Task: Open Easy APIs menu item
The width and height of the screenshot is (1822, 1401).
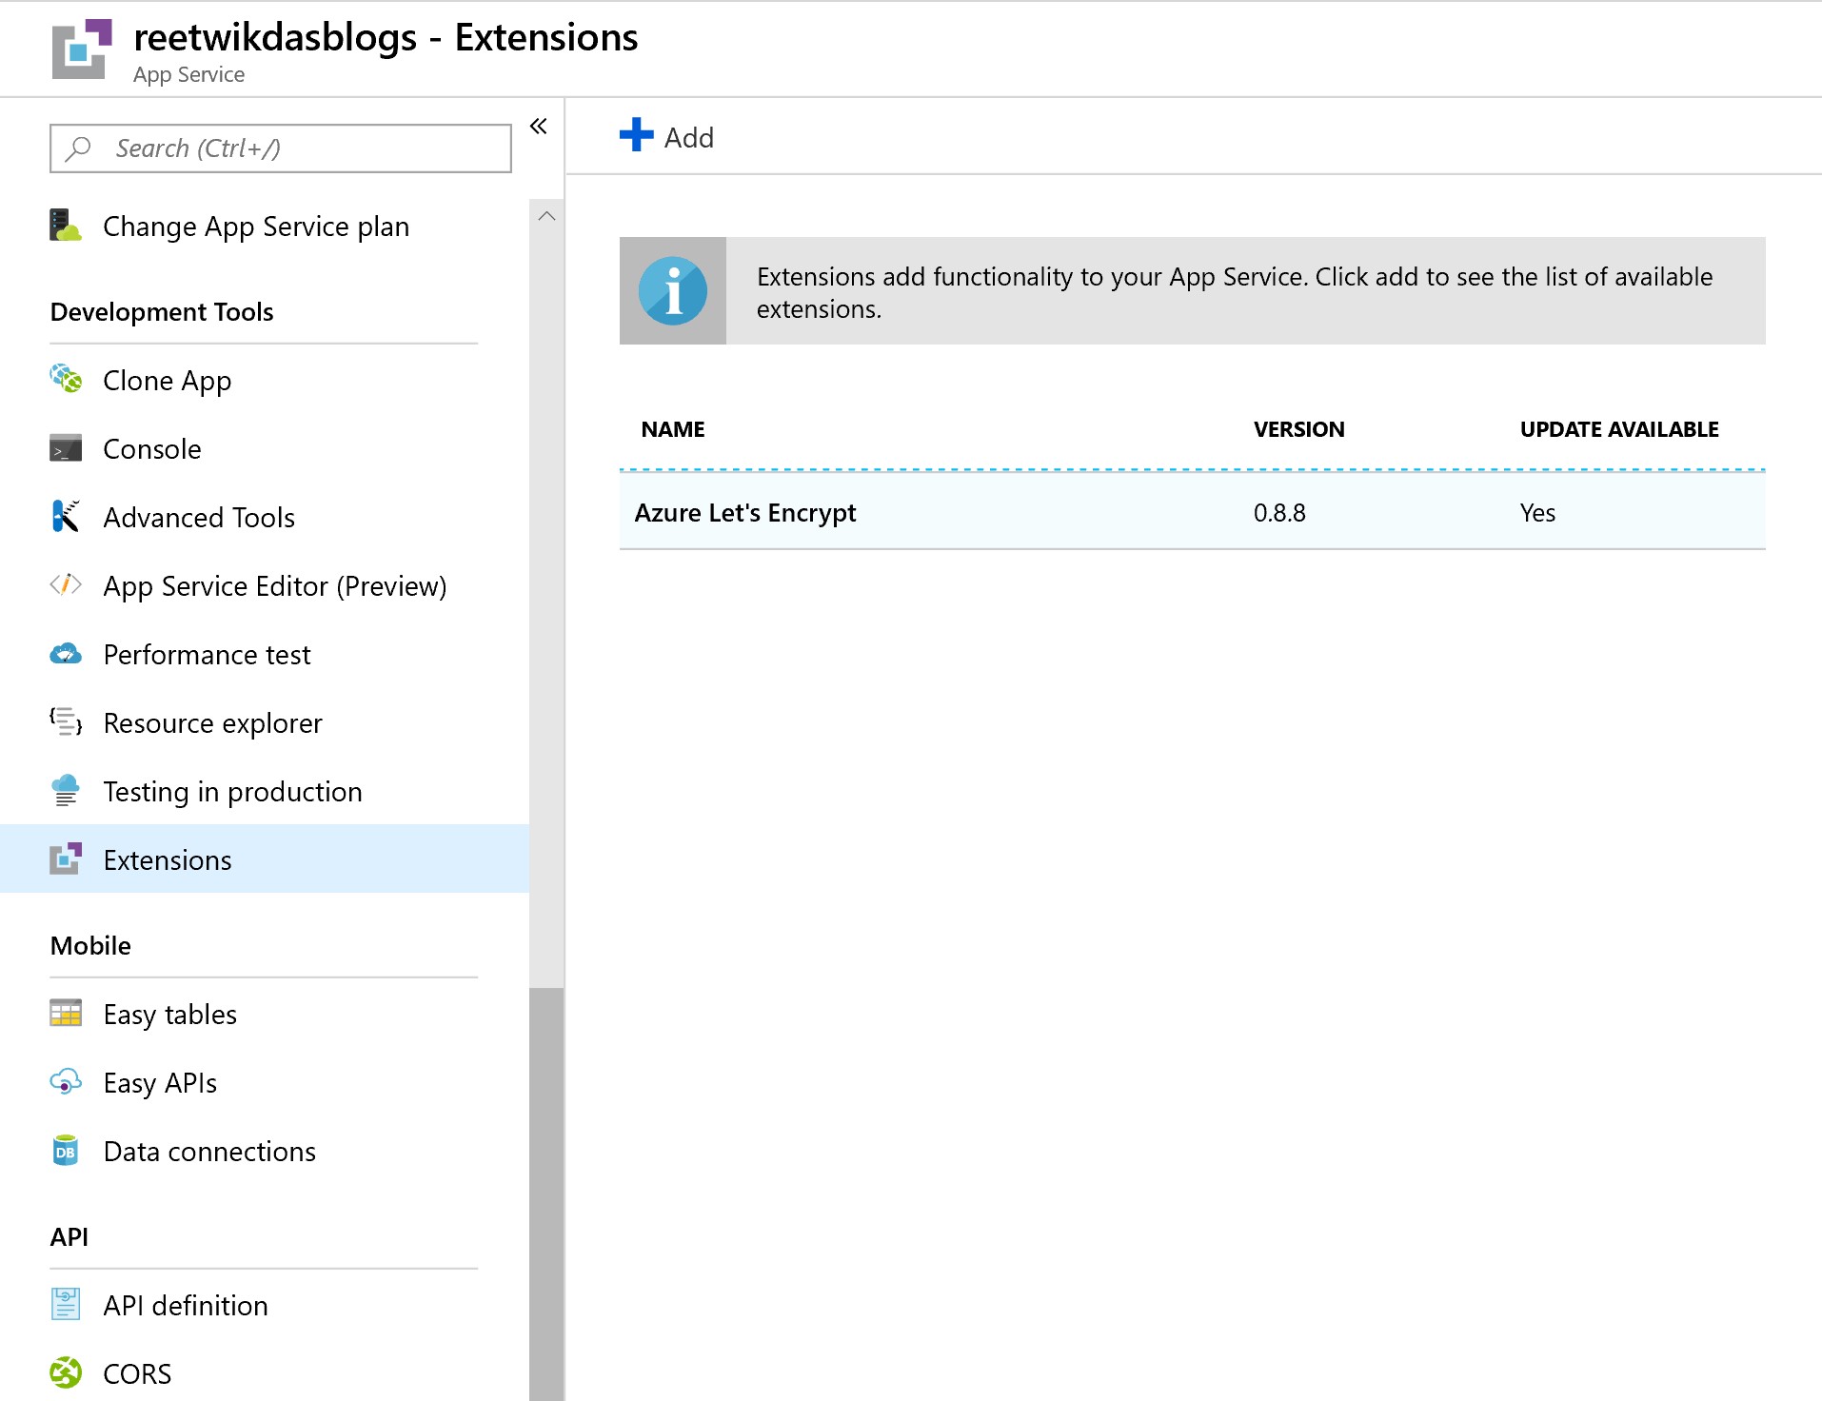Action: tap(265, 1083)
